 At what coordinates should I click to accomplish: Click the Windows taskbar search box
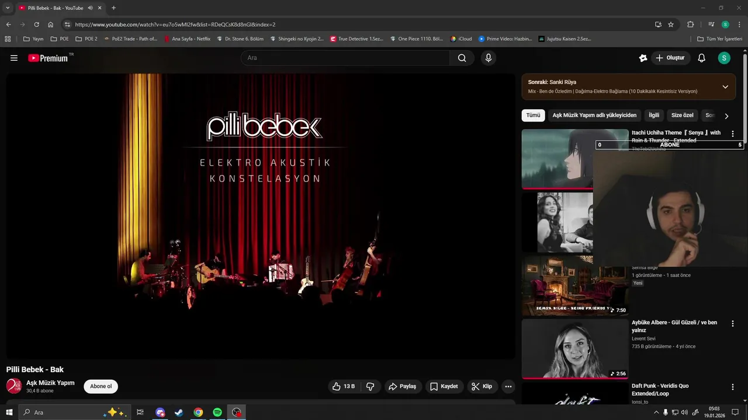pos(74,412)
